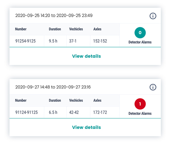Select axles value 152-152
170x146 pixels.
100,41
